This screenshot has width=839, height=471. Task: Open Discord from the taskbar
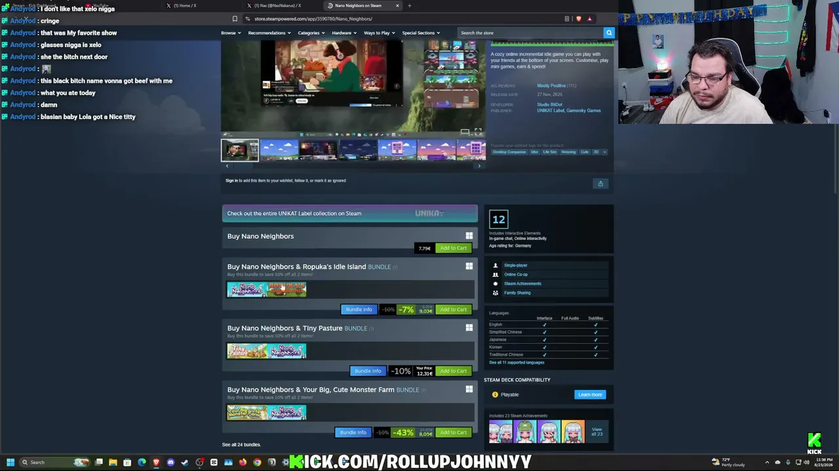[x=170, y=462]
